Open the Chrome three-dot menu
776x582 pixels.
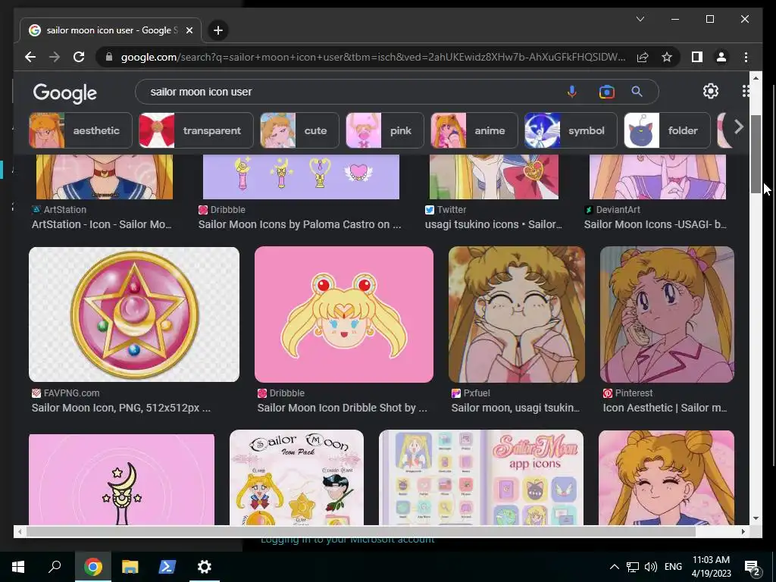(x=746, y=57)
